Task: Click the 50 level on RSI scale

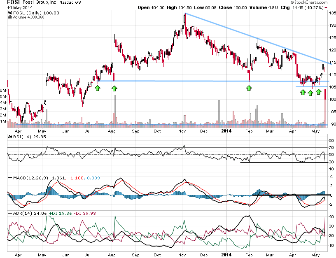Action: click(x=331, y=155)
